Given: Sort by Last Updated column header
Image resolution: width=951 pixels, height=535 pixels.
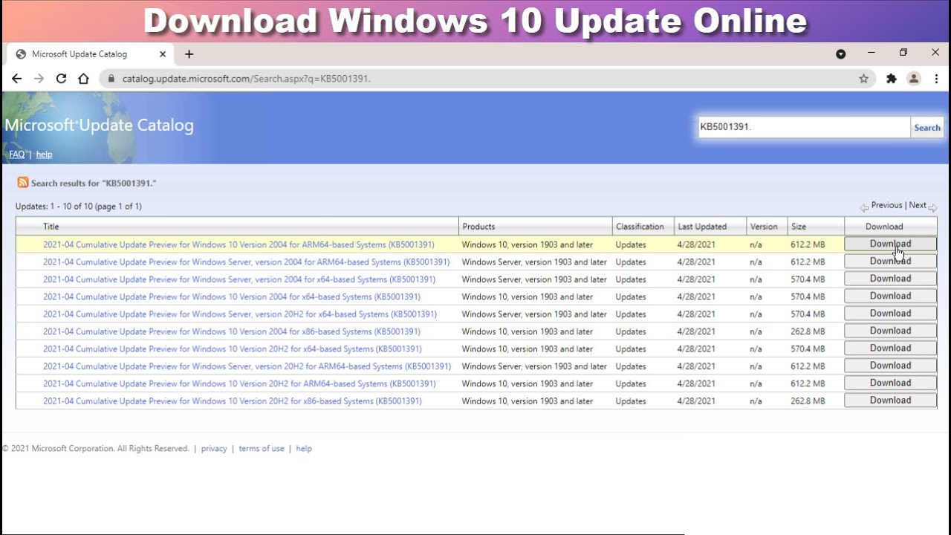Looking at the screenshot, I should click(x=702, y=227).
